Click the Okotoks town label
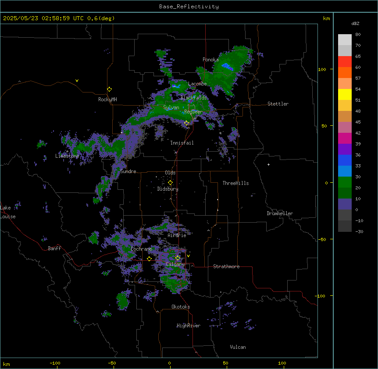Screen dimensions: 378x369 coord(181,307)
